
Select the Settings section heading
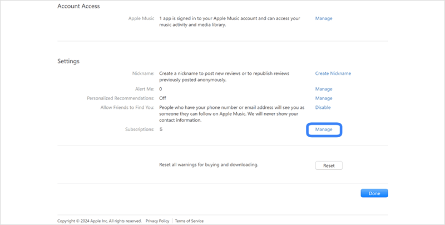click(68, 61)
